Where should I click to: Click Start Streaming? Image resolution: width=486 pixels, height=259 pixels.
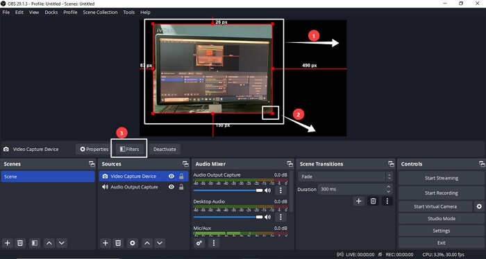(442, 178)
